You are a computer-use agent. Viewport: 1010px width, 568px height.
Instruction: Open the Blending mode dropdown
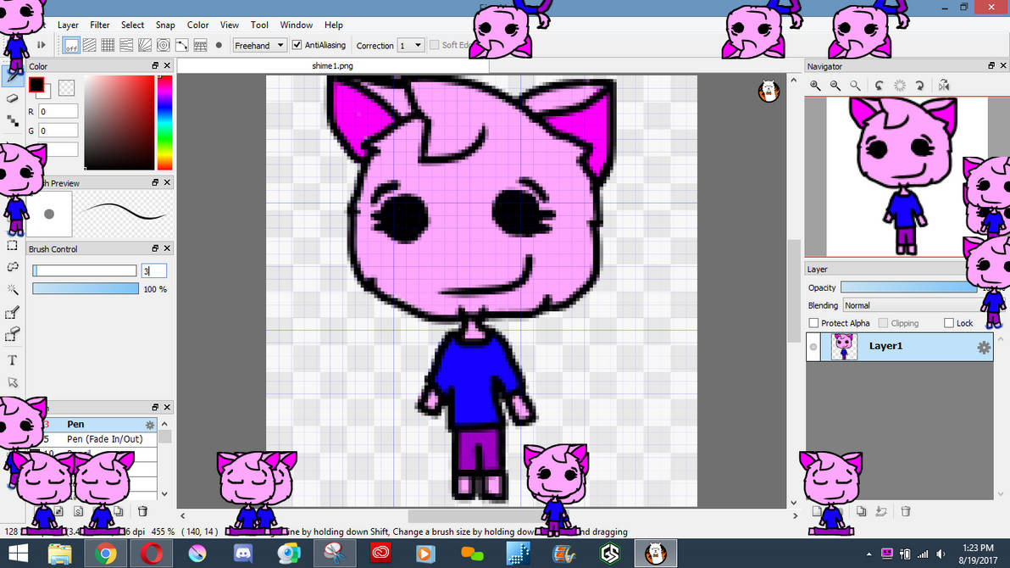tap(911, 305)
